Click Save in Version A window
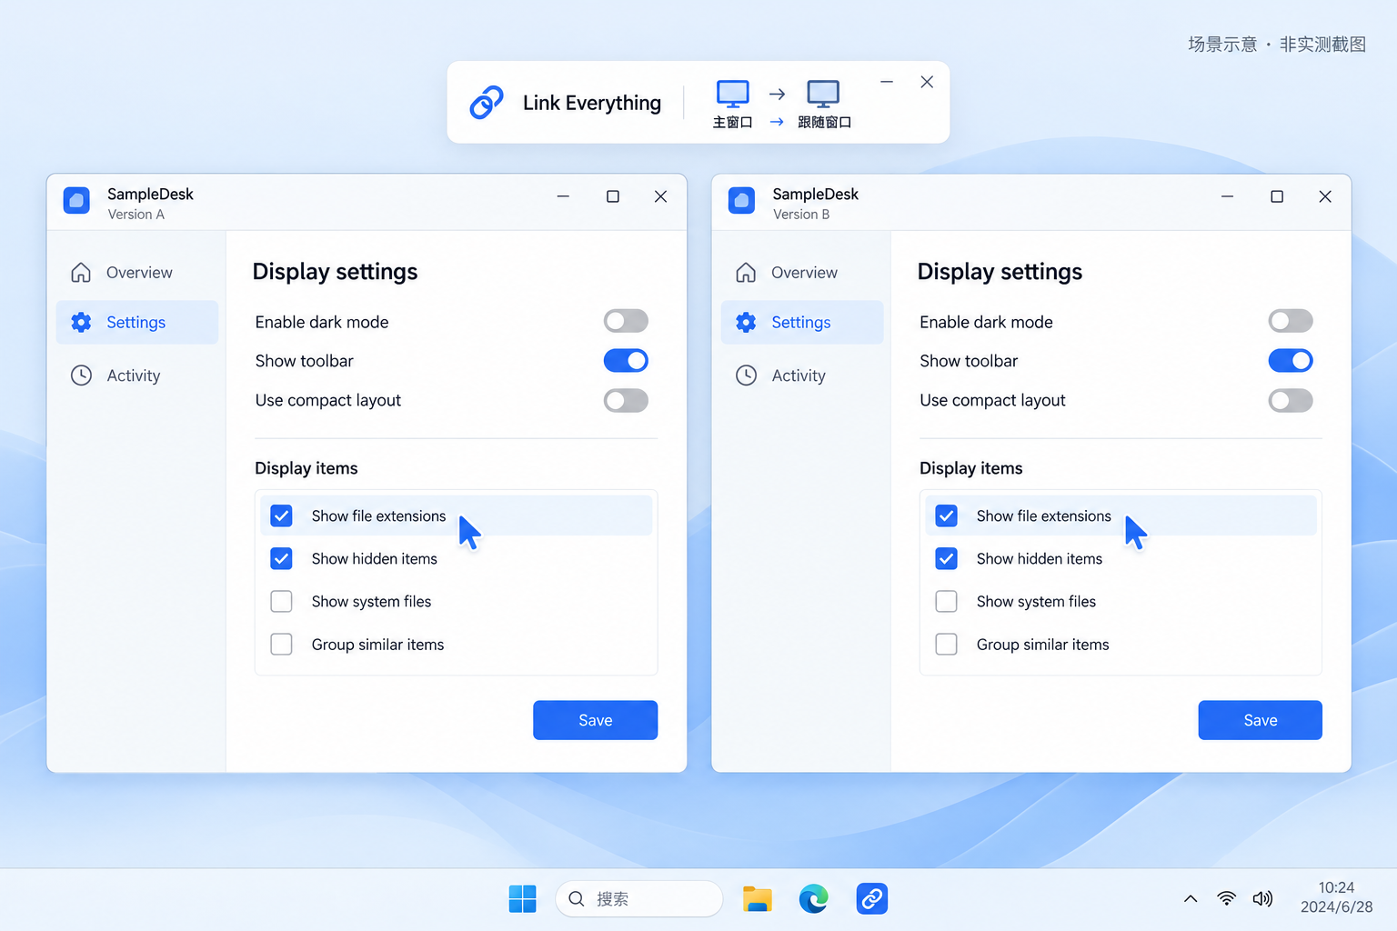The height and width of the screenshot is (931, 1397). pos(596,720)
